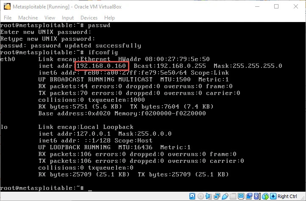306x201 pixels.
Task: Open the USB devices status bar icon
Action: 225,196
